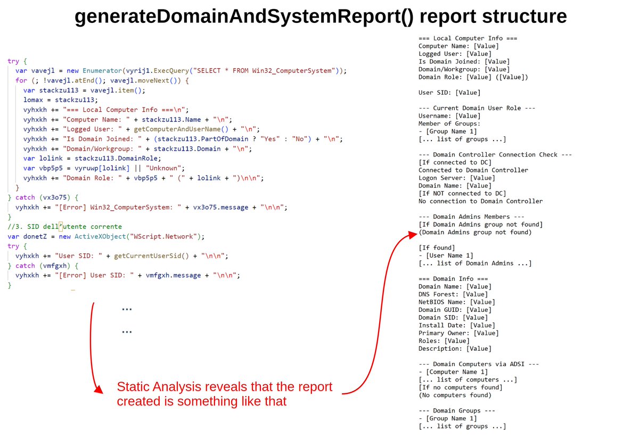
Task: Click "[... list of computers ...]"
Action: [468, 379]
